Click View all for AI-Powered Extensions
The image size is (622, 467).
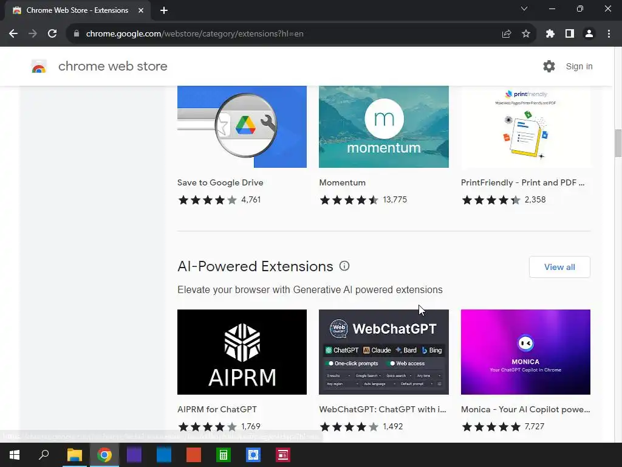tap(559, 267)
